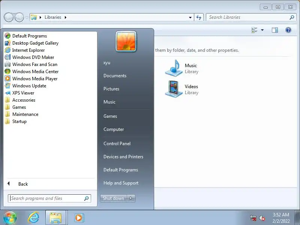
Task: Open the Music library in Explorer
Action: pyautogui.click(x=182, y=68)
